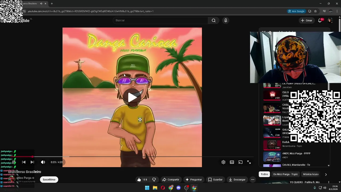Cast video to a TV

point(241,162)
